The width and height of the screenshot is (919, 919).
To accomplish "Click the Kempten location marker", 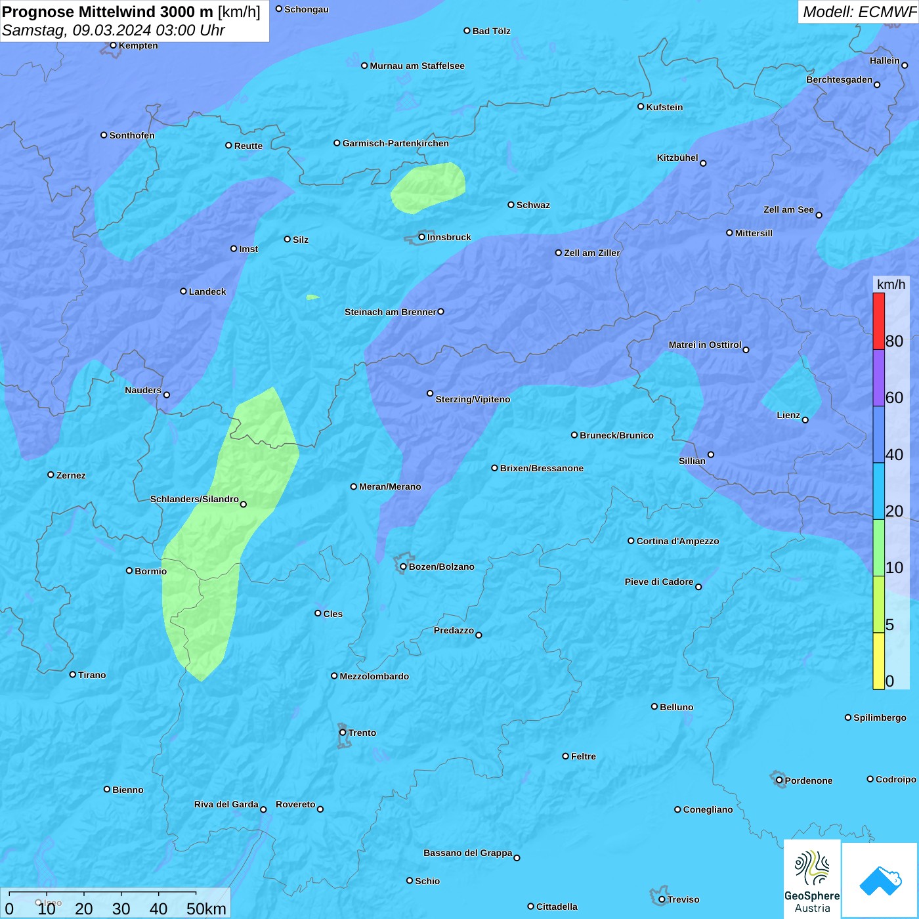I will (113, 45).
